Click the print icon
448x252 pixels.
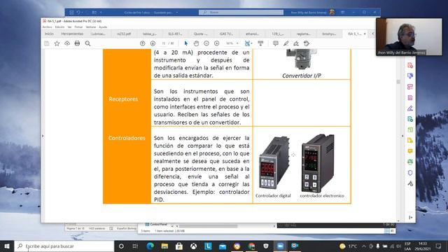(77, 43)
